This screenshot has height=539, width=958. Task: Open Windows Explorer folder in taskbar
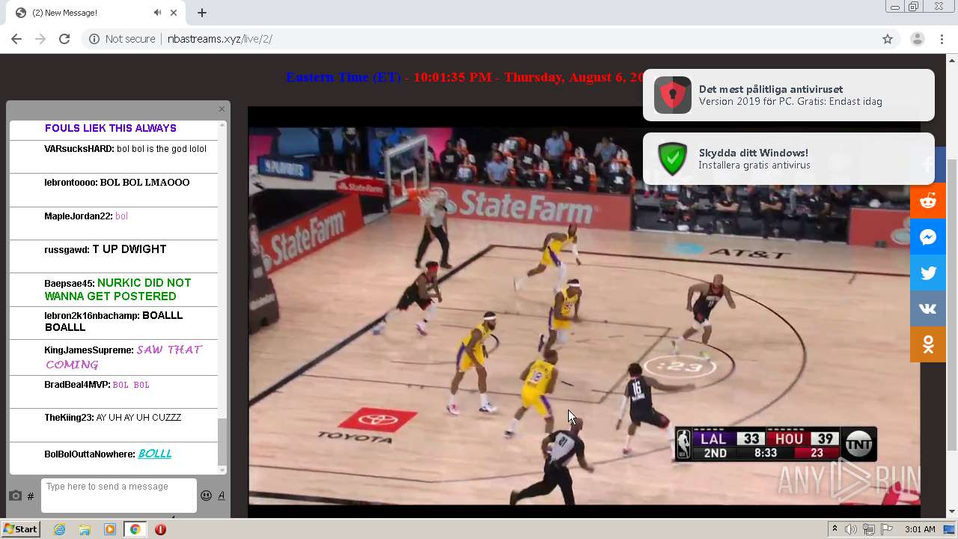85,529
